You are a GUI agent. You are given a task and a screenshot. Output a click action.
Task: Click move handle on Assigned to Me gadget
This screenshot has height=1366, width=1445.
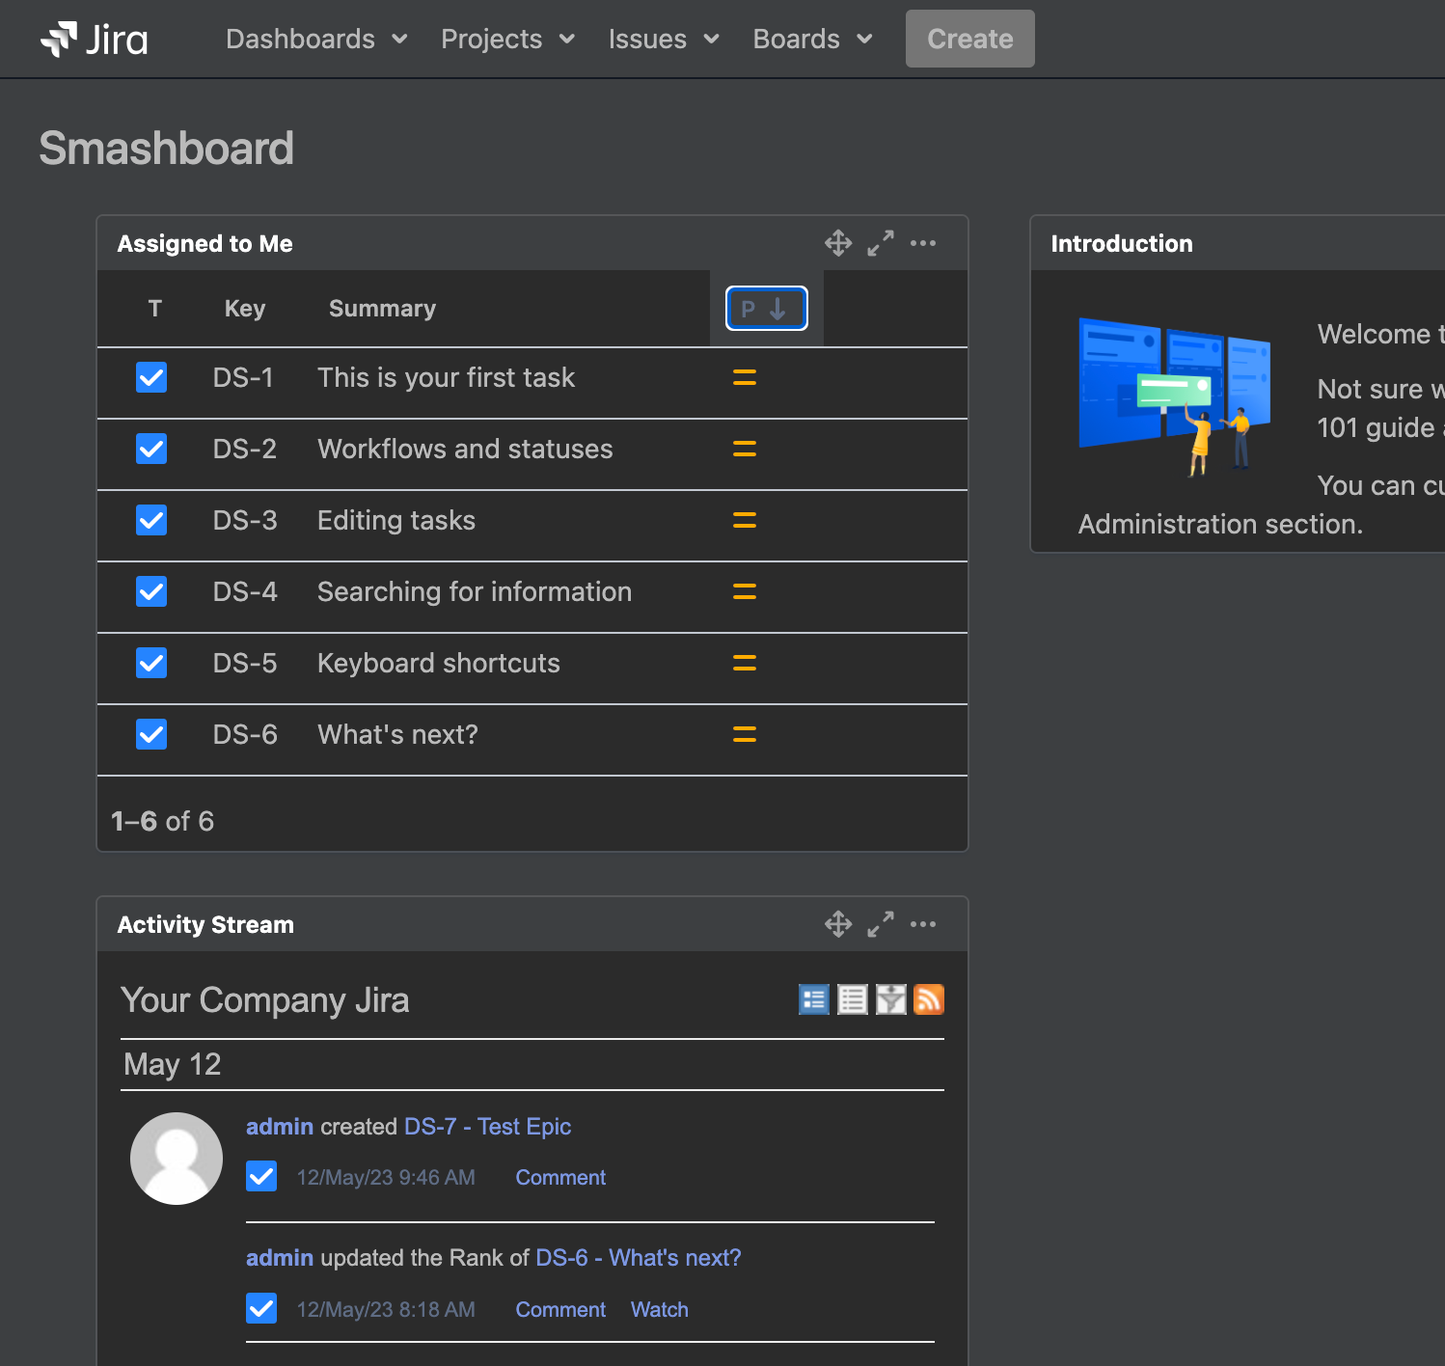(838, 243)
